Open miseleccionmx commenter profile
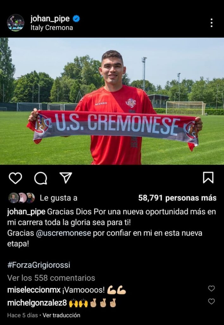This screenshot has width=224, height=325. click(x=34, y=290)
